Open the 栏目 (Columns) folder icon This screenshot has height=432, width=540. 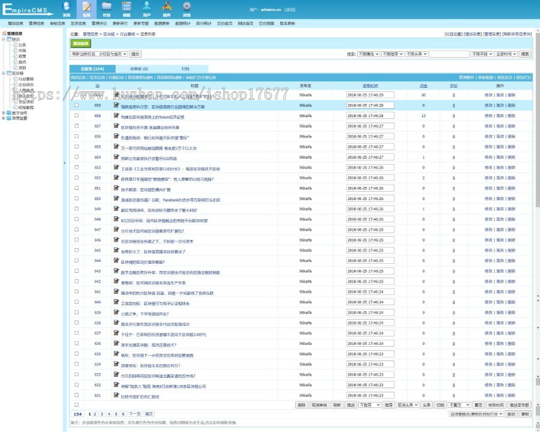(x=106, y=9)
